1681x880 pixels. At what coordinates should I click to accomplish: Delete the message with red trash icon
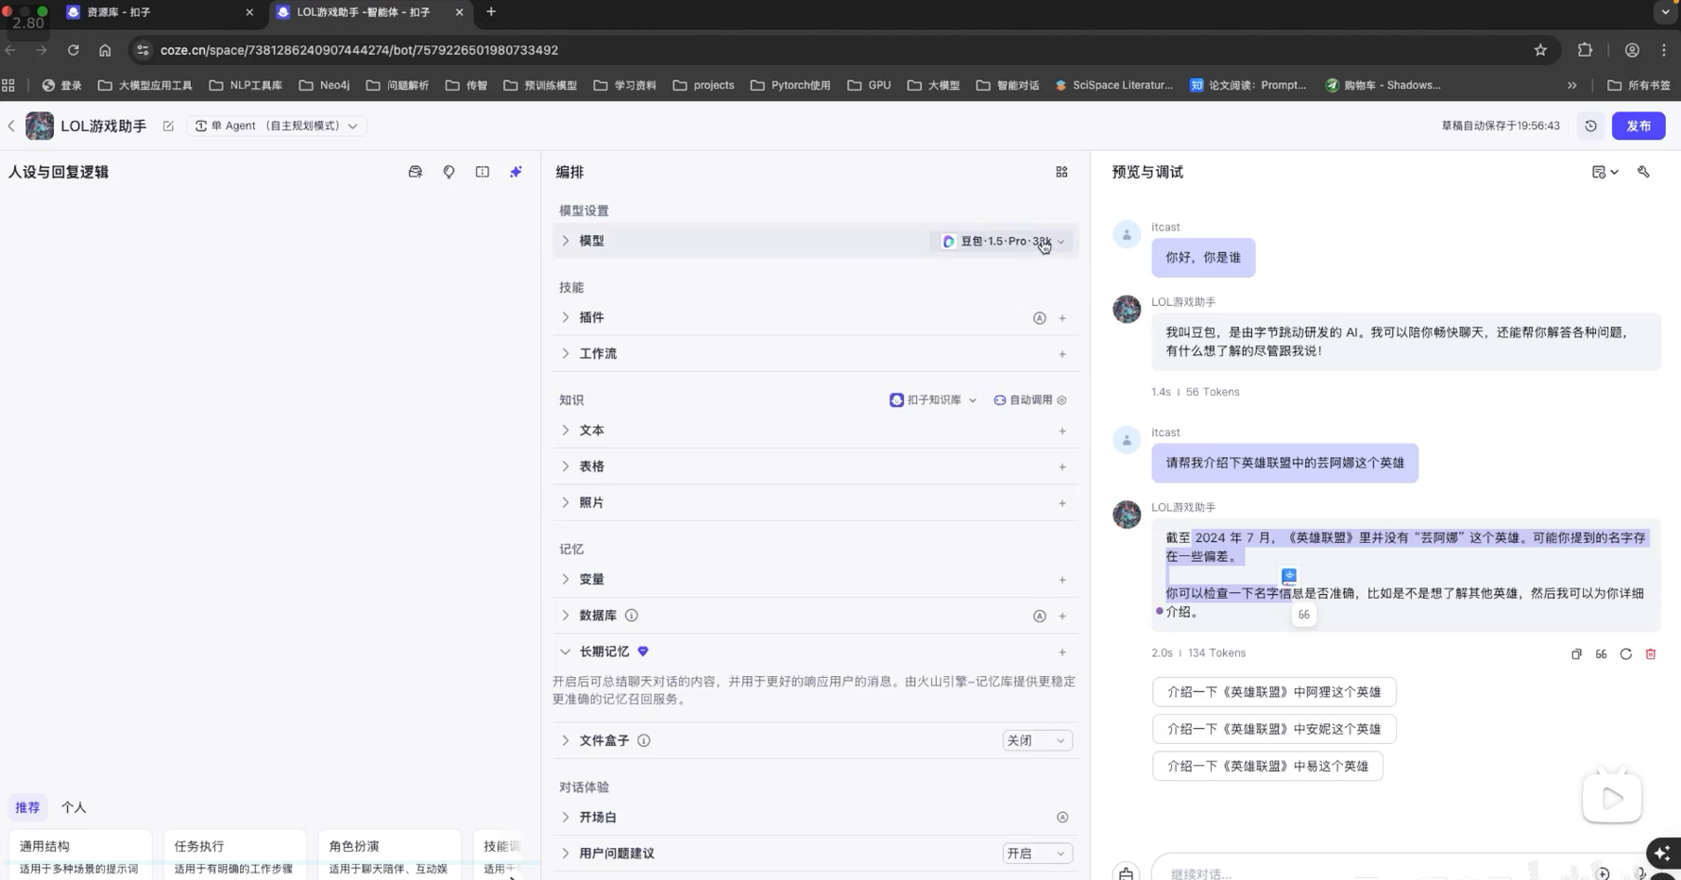(x=1651, y=654)
